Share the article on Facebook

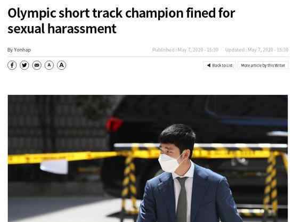(x=12, y=65)
